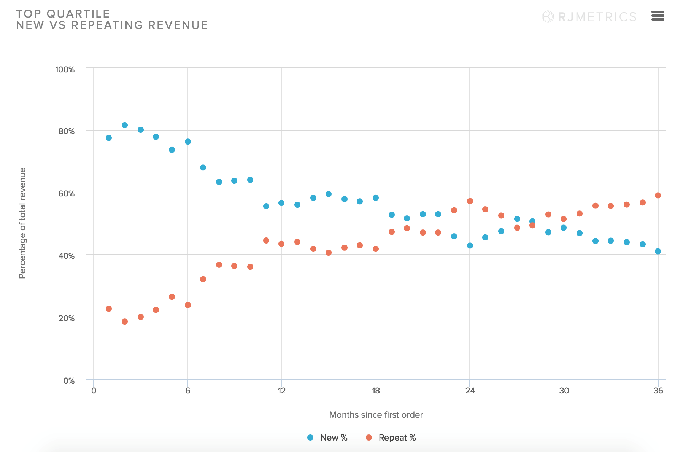Select the lowest orange Repeat % point at month 2
The width and height of the screenshot is (683, 452).
point(125,321)
